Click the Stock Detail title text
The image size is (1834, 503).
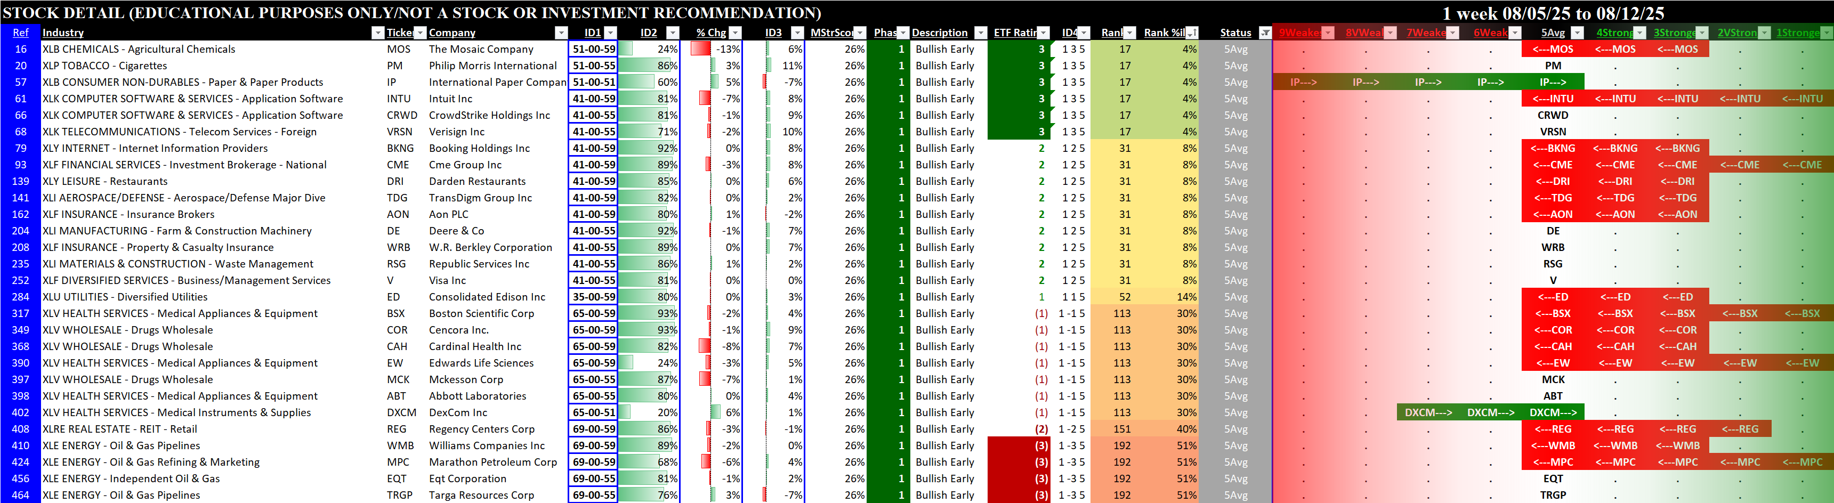click(x=412, y=13)
